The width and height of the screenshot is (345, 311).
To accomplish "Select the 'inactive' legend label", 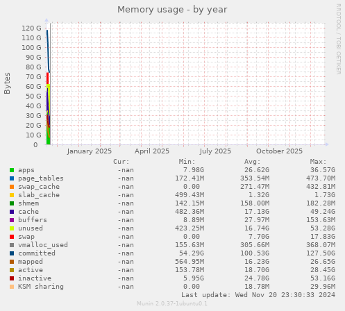I will tap(35, 278).
